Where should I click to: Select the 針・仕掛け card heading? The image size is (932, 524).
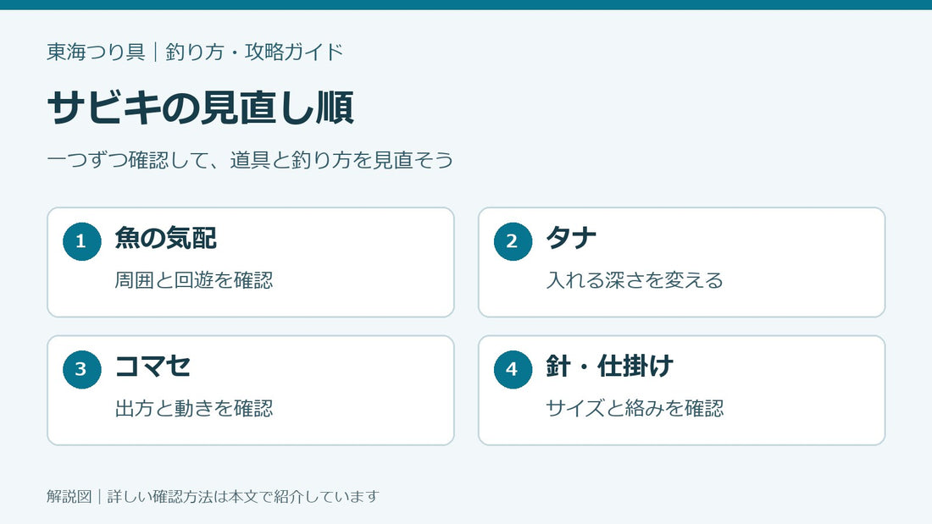[x=609, y=366]
